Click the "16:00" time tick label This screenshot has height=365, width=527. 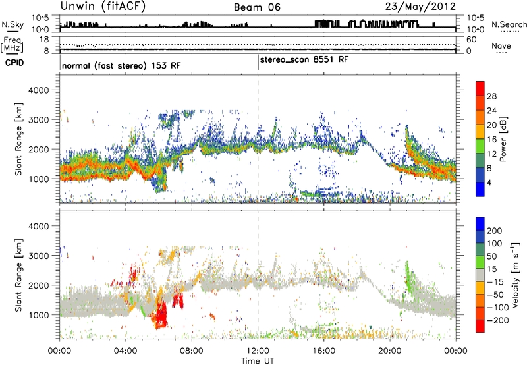point(323,351)
